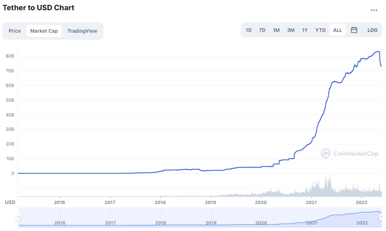Toggle LOG scale on the chart
The image size is (386, 231).
pyautogui.click(x=373, y=30)
